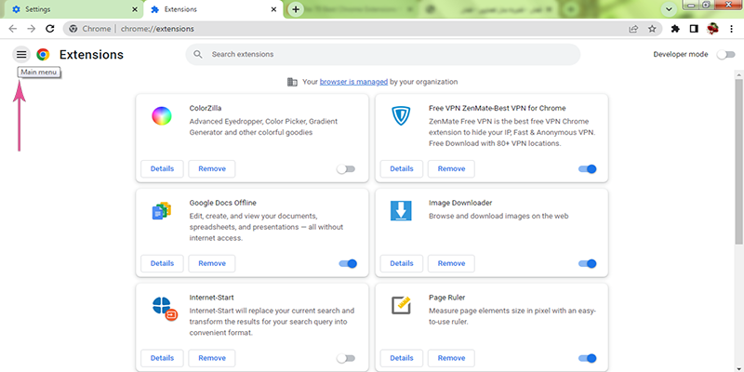Click the user profile avatar icon

click(x=712, y=29)
